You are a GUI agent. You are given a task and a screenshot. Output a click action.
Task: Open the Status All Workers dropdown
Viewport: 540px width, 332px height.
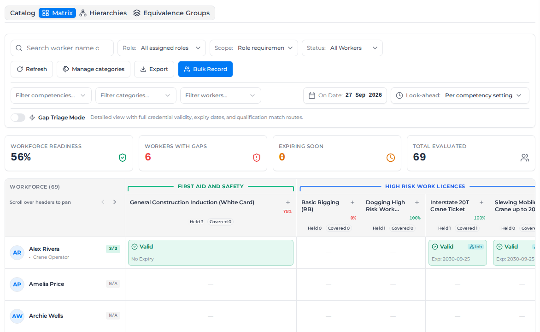(x=342, y=48)
